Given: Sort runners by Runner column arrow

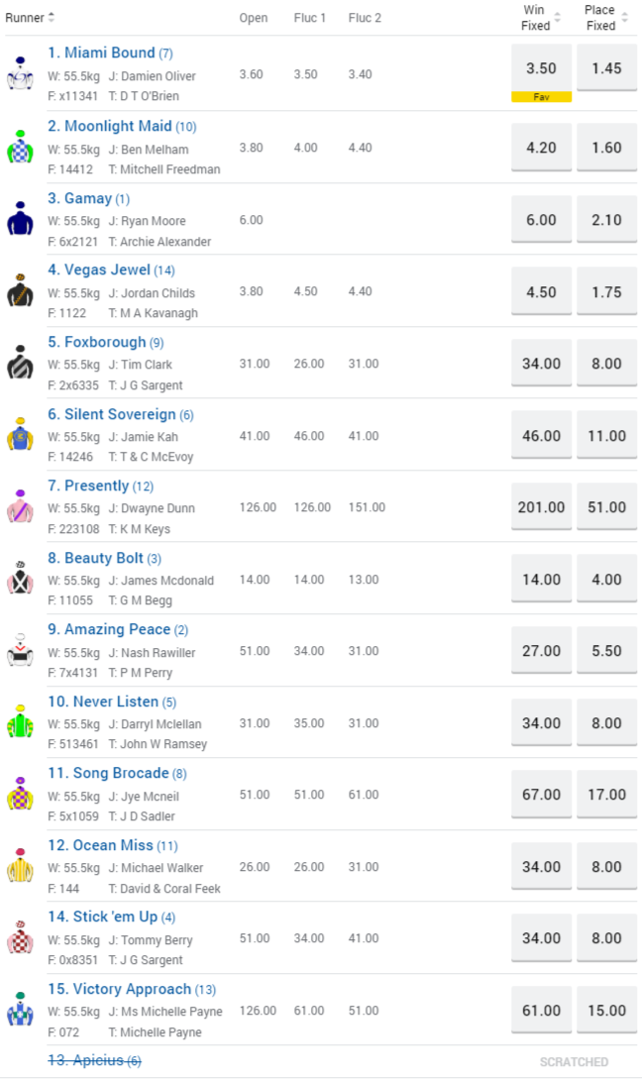Looking at the screenshot, I should [x=52, y=18].
